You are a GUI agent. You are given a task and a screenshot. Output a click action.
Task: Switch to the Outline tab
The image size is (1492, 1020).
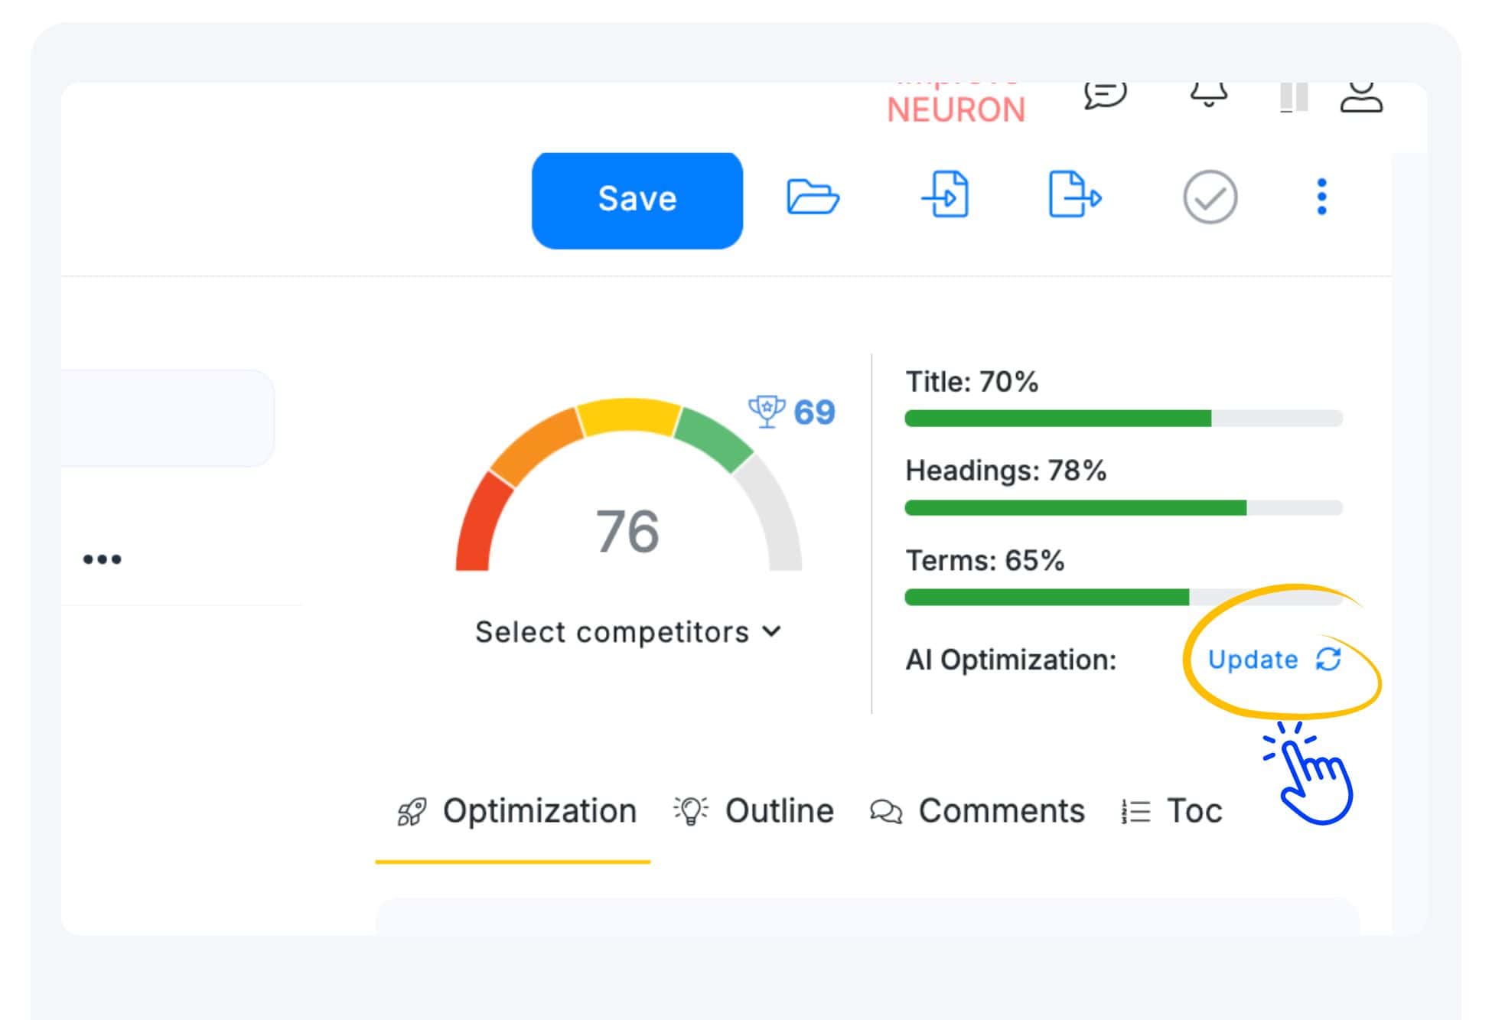tap(754, 811)
